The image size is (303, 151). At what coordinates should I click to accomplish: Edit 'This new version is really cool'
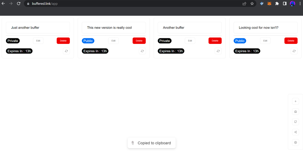(113, 41)
